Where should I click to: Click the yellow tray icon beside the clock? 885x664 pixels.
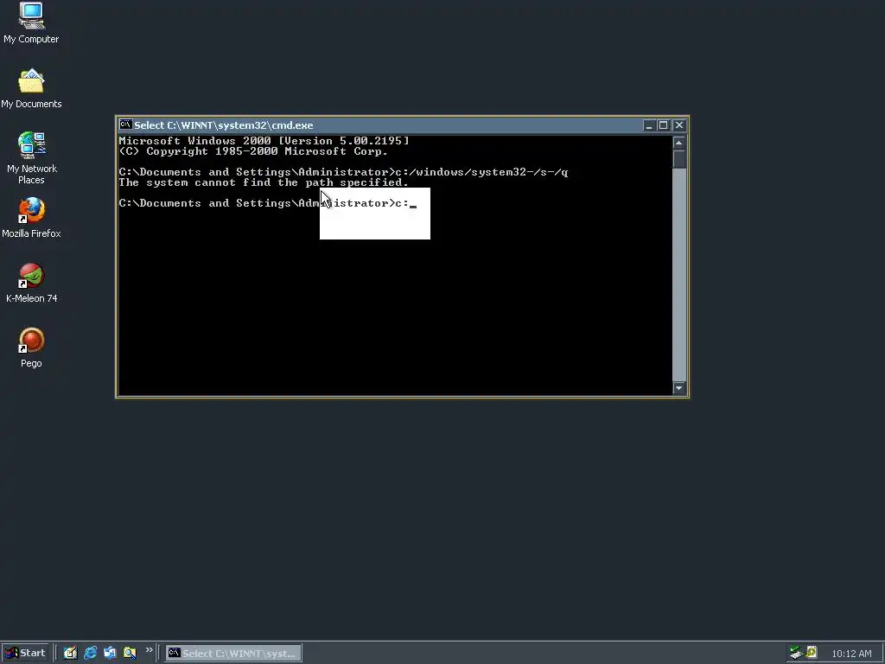(811, 653)
